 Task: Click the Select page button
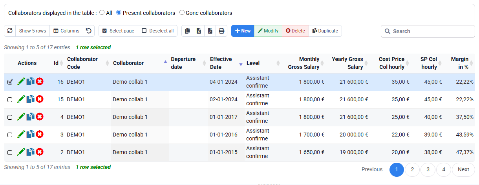118,31
